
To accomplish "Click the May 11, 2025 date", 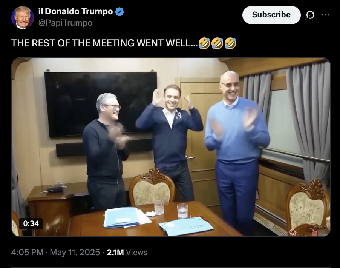I will click(75, 253).
